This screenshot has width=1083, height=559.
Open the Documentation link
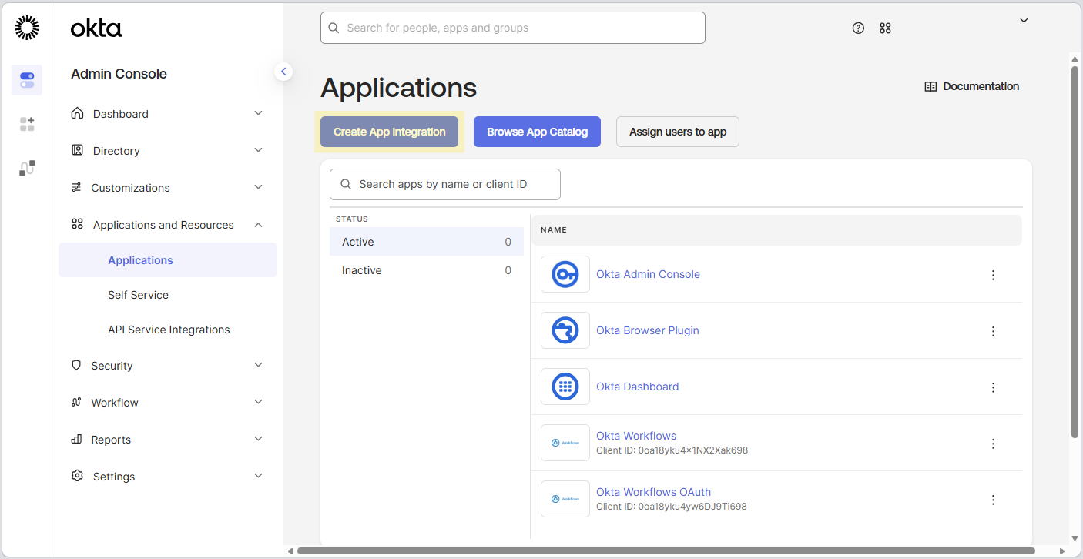[972, 86]
